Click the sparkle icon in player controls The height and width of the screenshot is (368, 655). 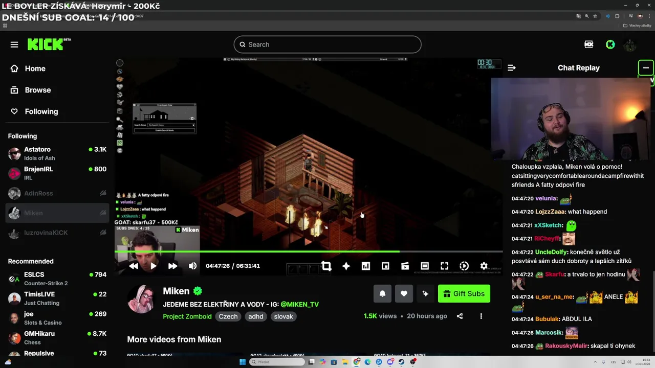tap(346, 266)
